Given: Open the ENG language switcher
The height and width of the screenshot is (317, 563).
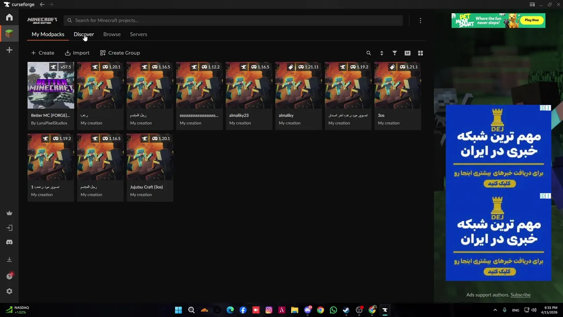Looking at the screenshot, I should tap(515, 310).
